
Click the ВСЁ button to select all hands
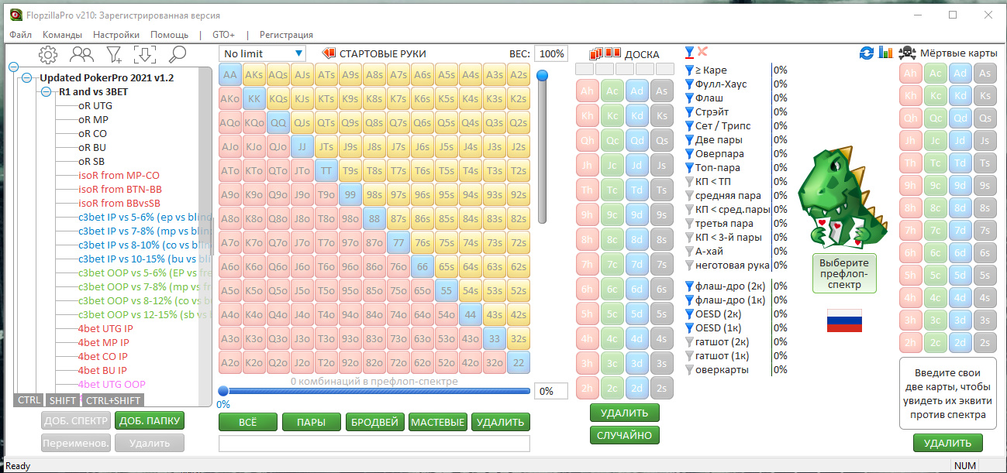248,422
